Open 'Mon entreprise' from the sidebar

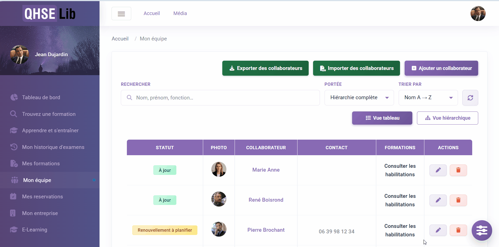coord(40,213)
